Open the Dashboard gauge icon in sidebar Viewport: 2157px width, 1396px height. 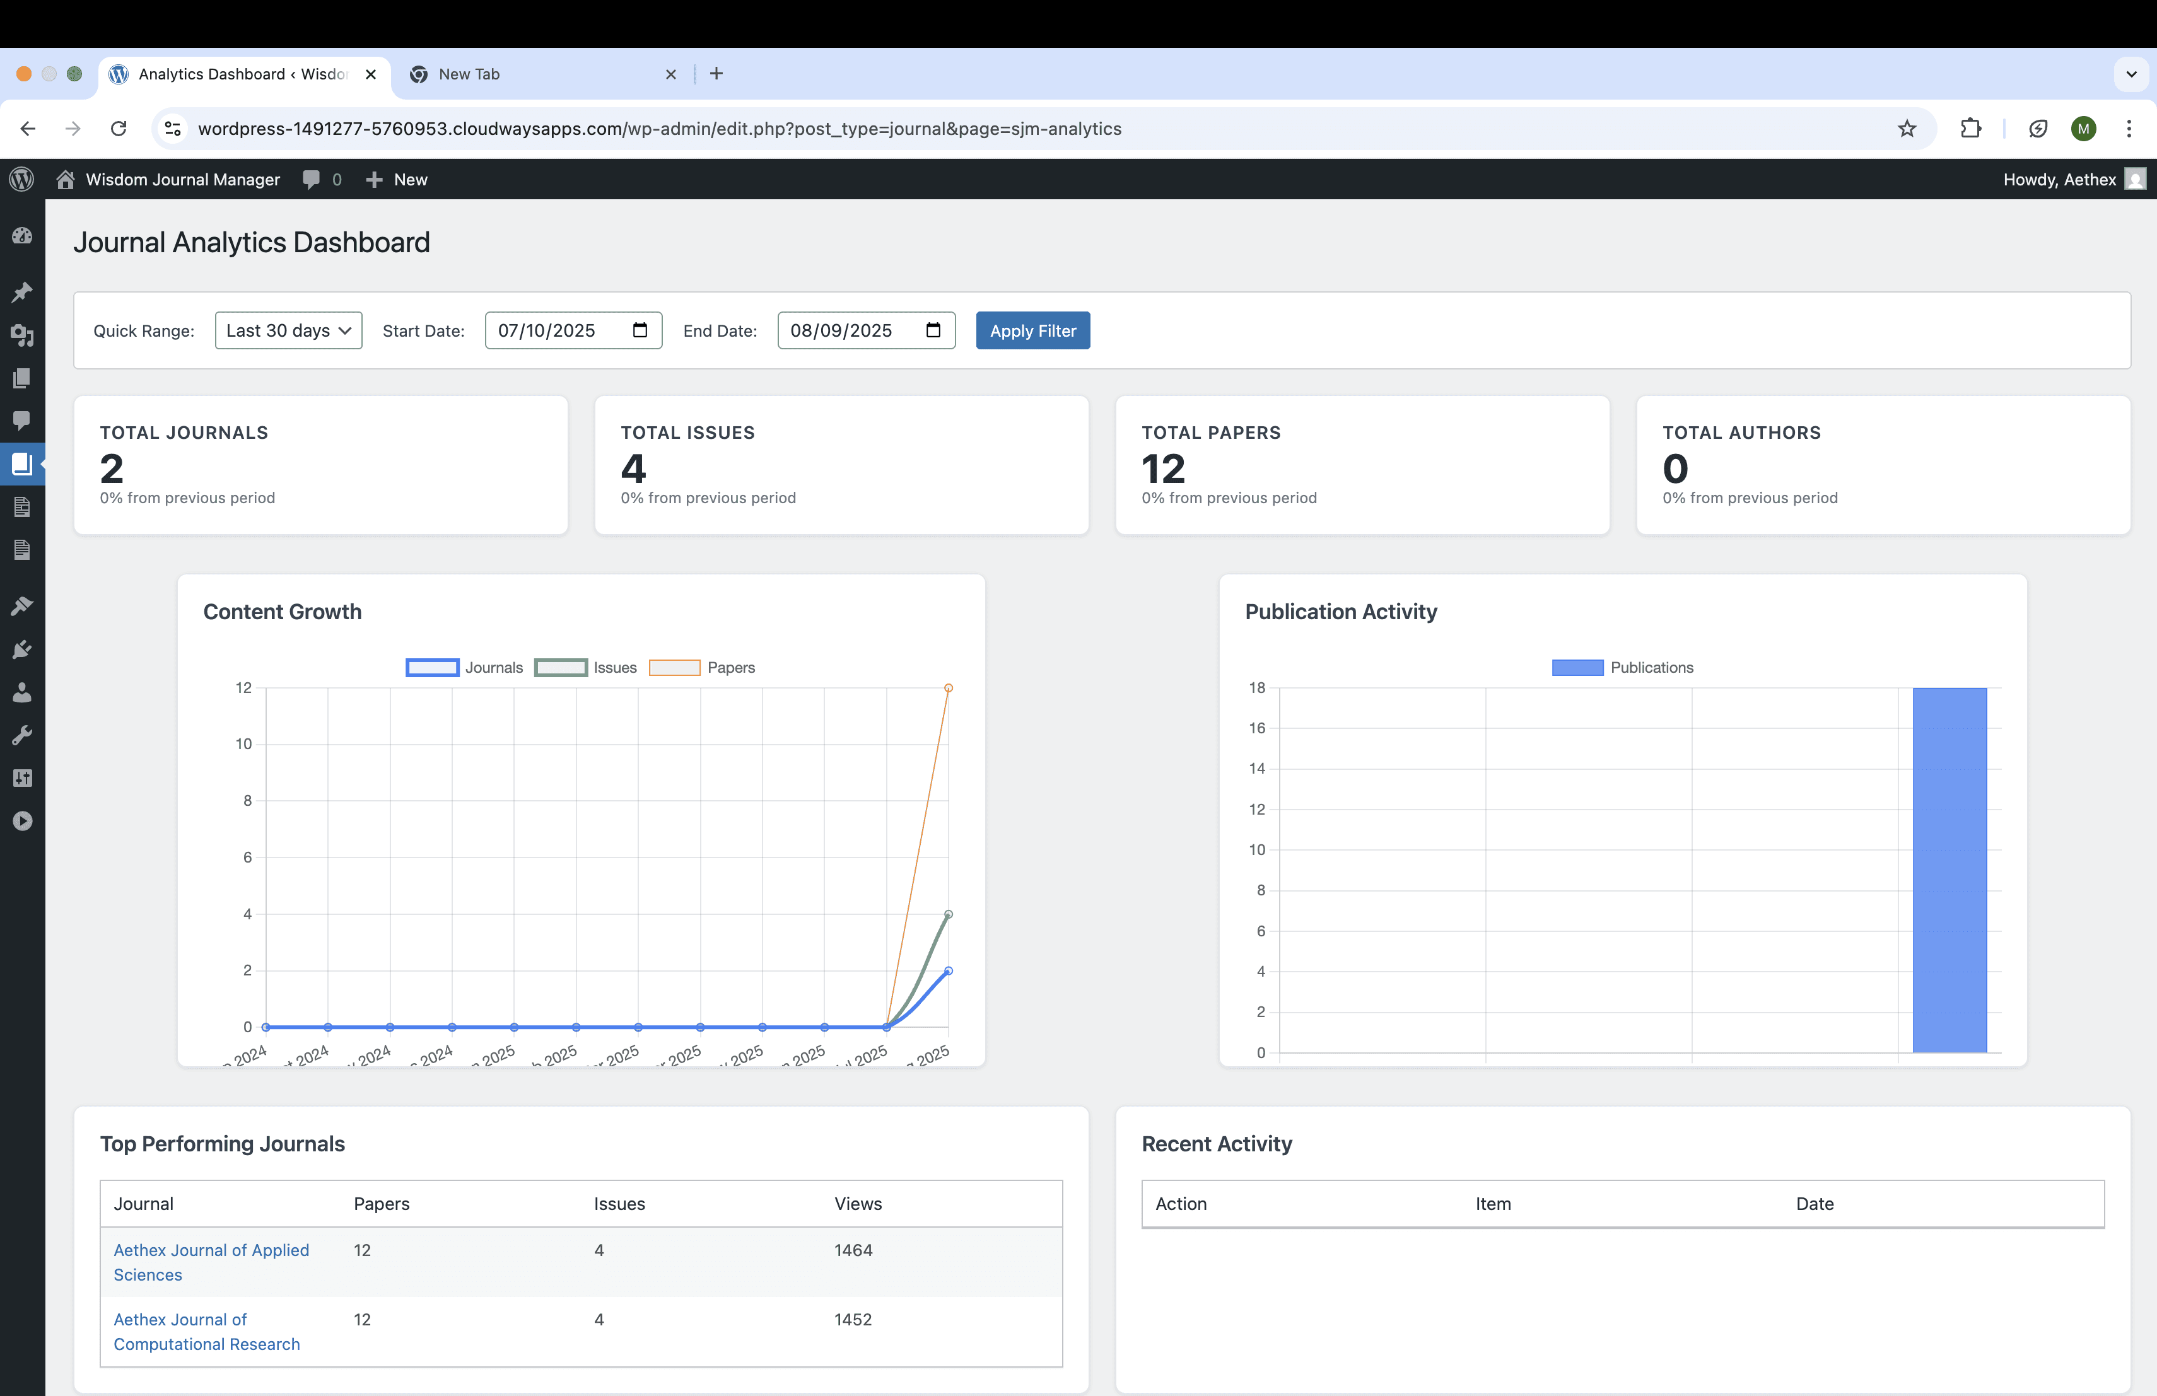tap(21, 236)
